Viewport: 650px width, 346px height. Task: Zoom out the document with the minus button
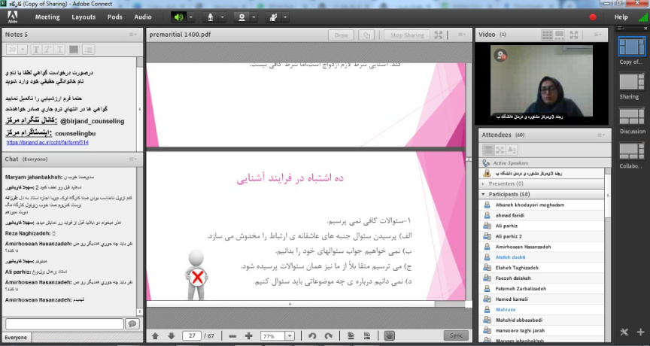click(x=232, y=336)
